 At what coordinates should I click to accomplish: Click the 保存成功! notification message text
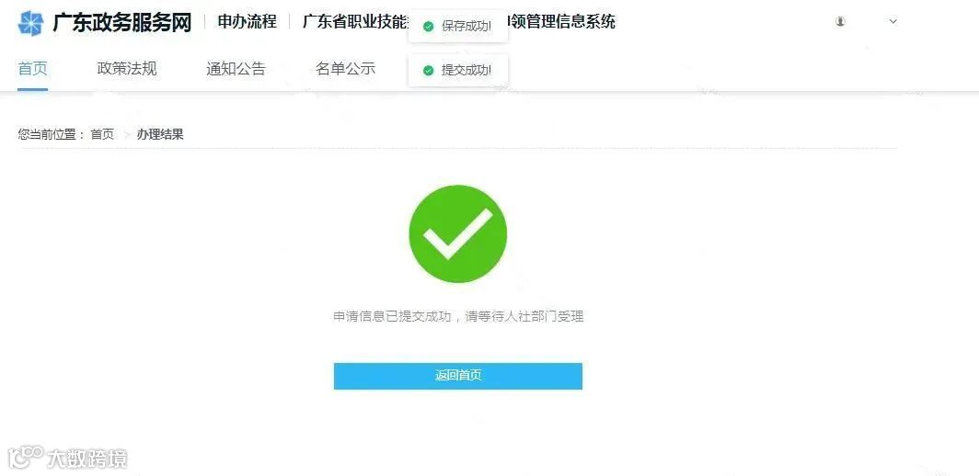466,27
